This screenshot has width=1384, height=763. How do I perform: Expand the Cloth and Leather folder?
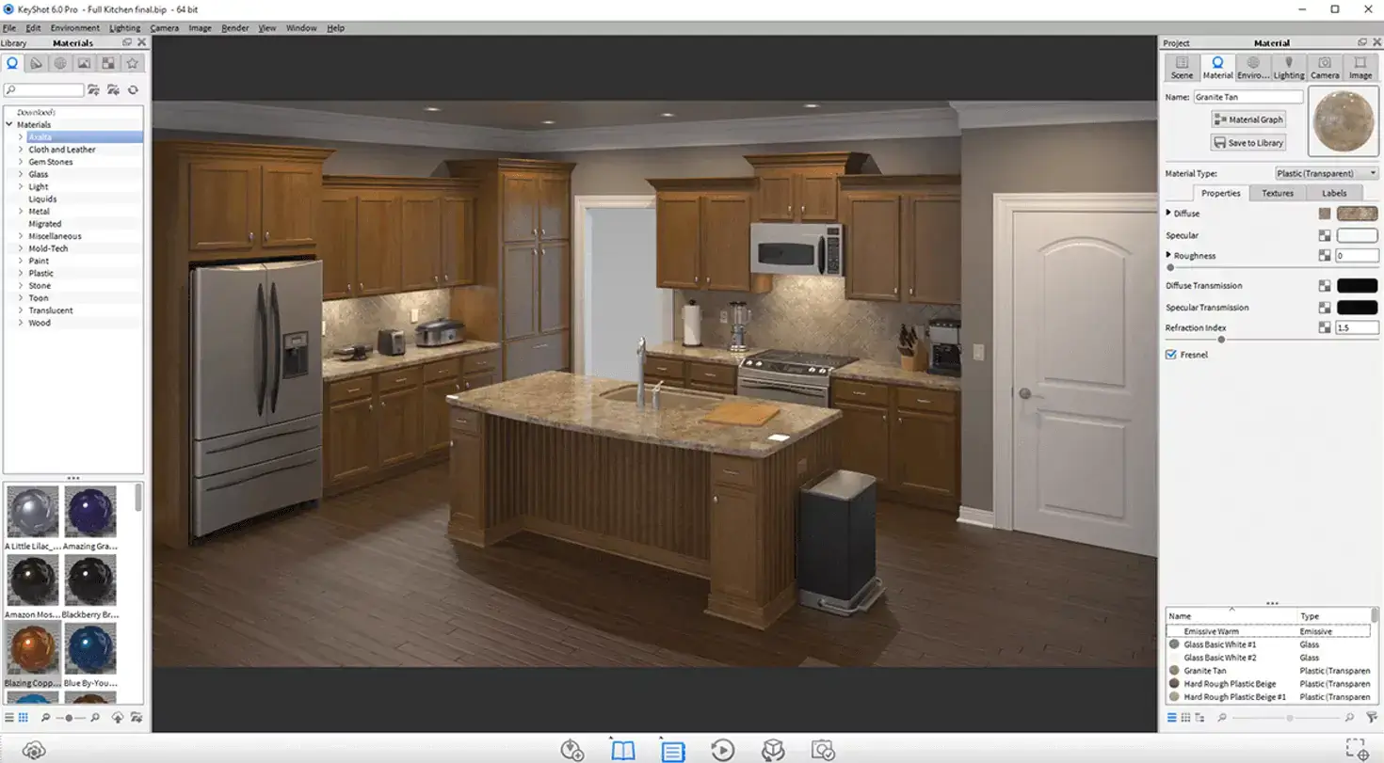point(21,149)
